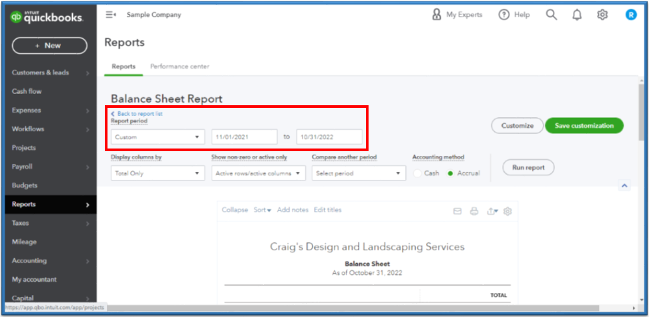Open My Experts
This screenshot has height=317, width=649.
pyautogui.click(x=457, y=15)
